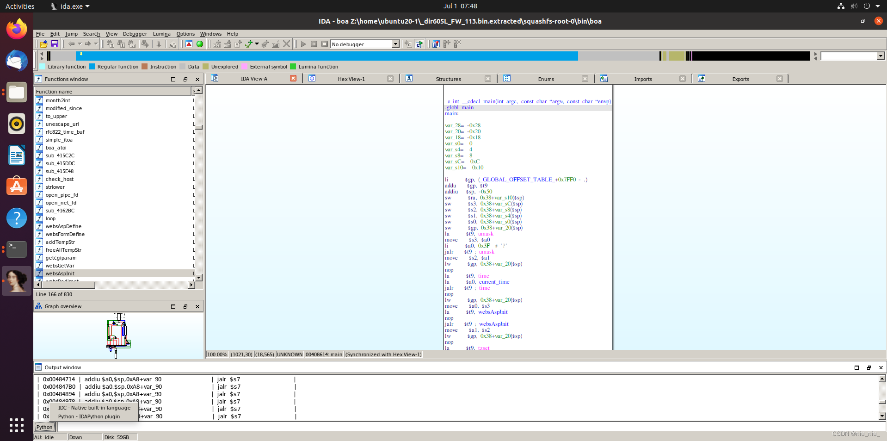The image size is (887, 441).
Task: Click the green circle toolbar icon
Action: (x=200, y=44)
